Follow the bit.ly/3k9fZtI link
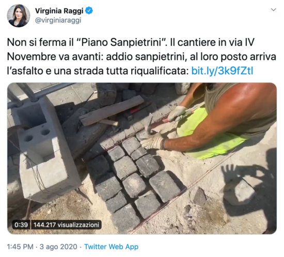 [222, 71]
